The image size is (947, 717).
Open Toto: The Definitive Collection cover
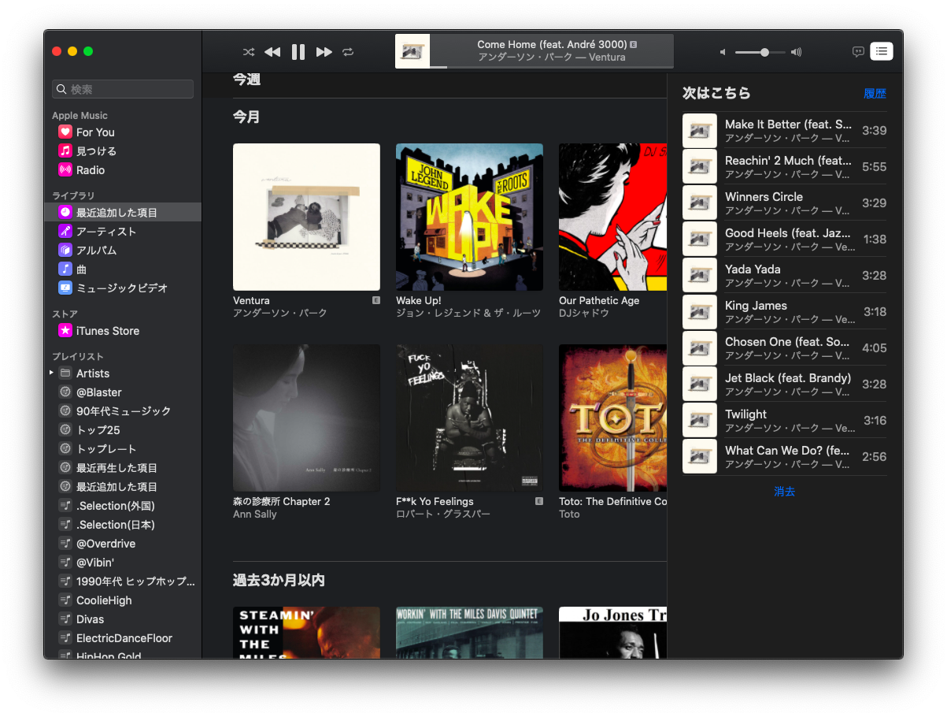(612, 418)
